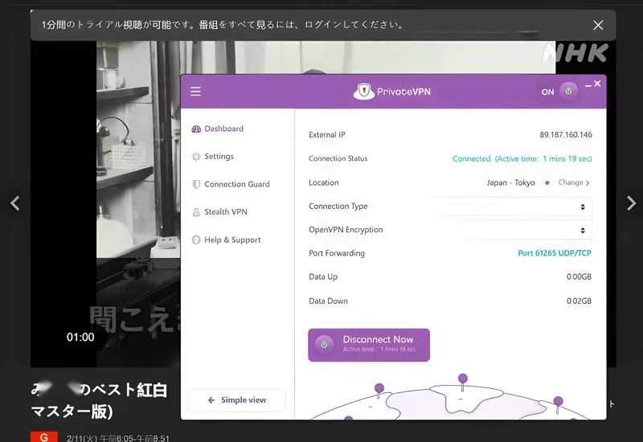Open the Dashboard section
This screenshot has height=442, width=643.
coord(217,129)
